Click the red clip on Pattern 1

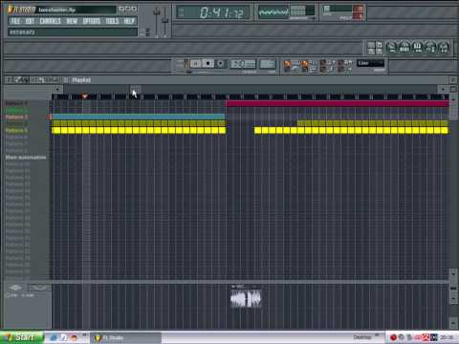338,103
